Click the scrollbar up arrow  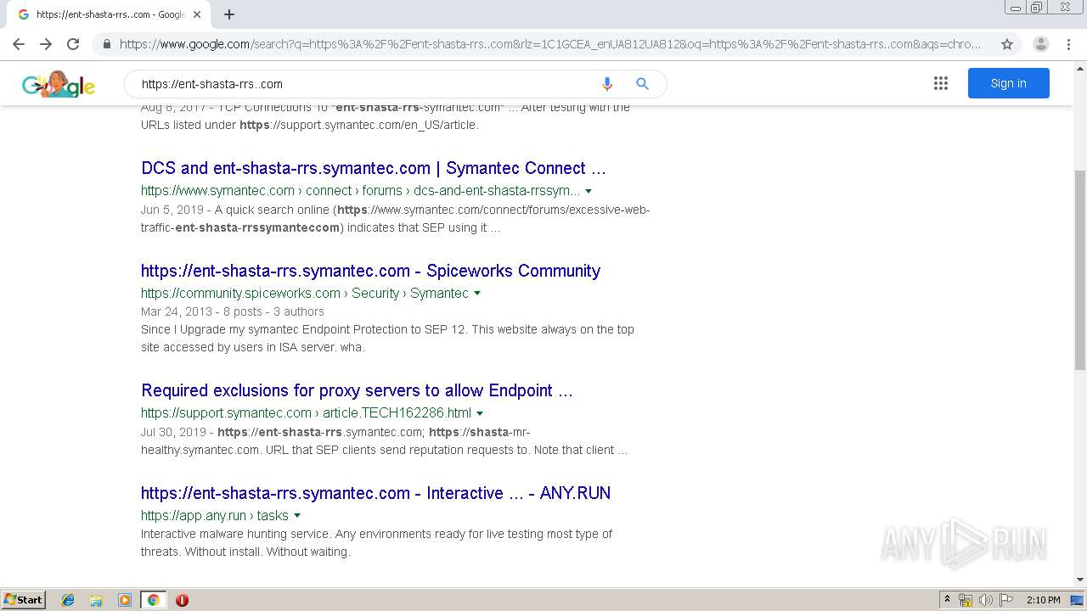click(x=1080, y=68)
